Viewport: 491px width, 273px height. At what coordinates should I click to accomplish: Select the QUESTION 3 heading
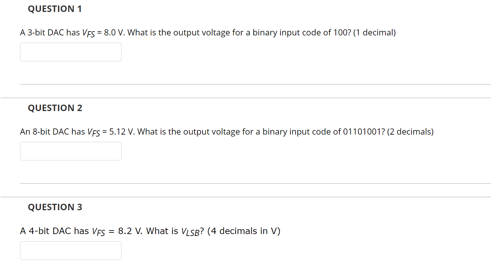pyautogui.click(x=55, y=207)
